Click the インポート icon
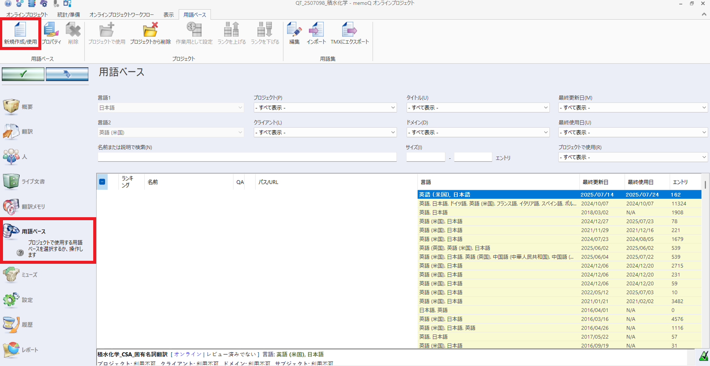This screenshot has height=366, width=710. (x=316, y=33)
